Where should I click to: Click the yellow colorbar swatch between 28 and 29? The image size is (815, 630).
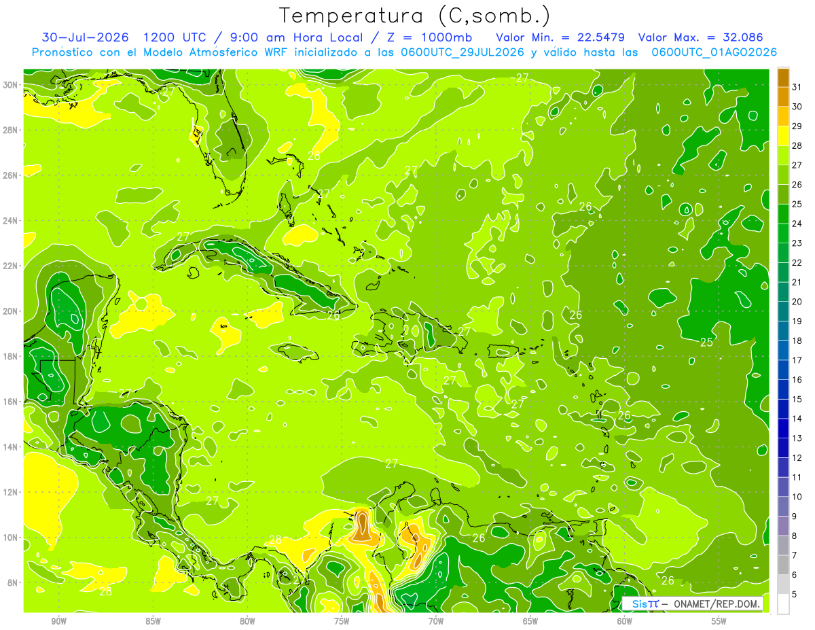(783, 137)
